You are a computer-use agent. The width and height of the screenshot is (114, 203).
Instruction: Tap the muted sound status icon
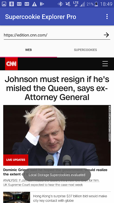point(68,4)
